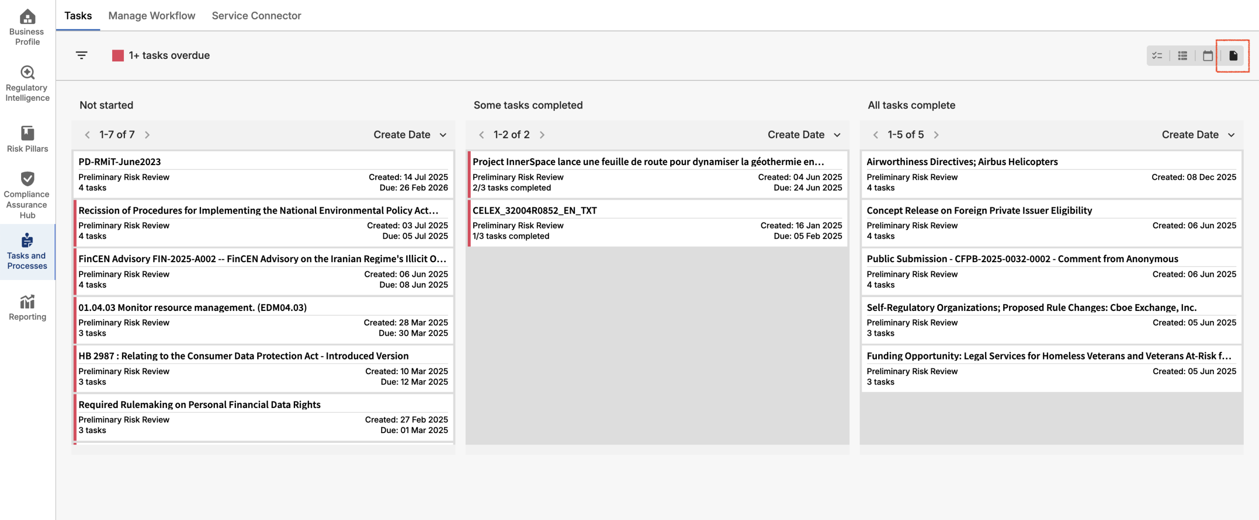Expand Create Date sort in All tasks complete
Screen dimensions: 1259x520
click(1198, 135)
